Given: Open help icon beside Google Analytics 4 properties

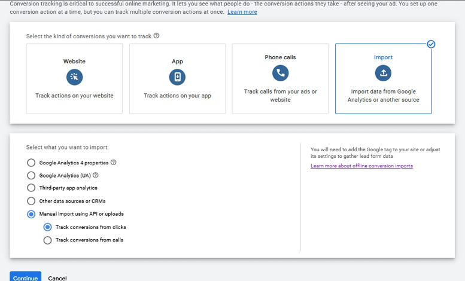Looking at the screenshot, I should [x=113, y=163].
